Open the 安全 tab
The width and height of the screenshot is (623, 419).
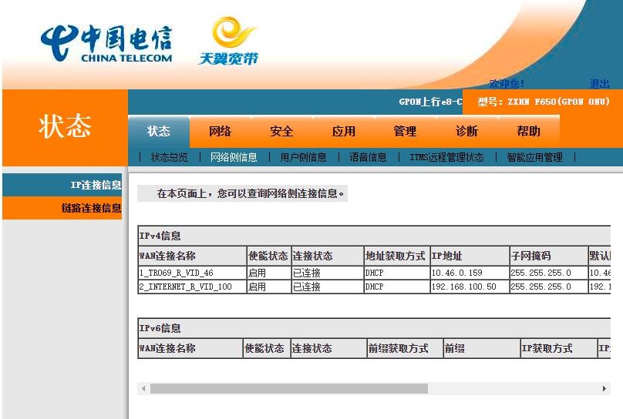pyautogui.click(x=281, y=132)
